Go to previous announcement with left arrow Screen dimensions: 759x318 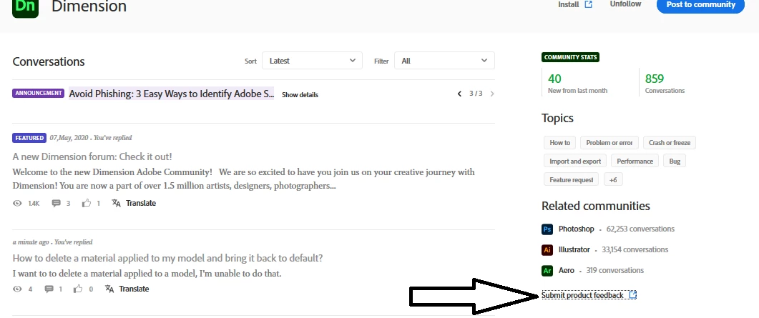459,94
